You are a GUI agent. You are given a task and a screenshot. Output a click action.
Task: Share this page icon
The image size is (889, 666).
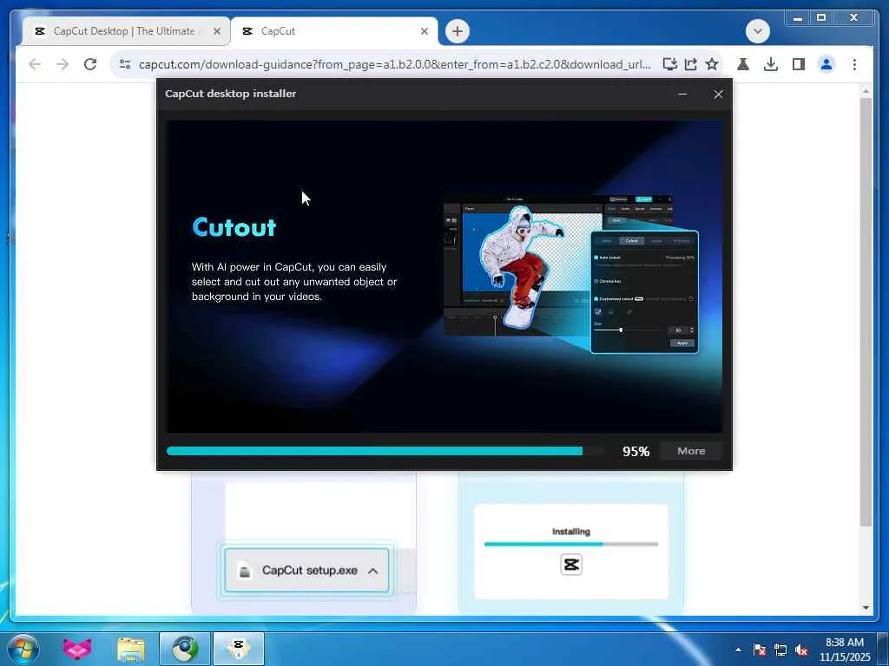[690, 64]
